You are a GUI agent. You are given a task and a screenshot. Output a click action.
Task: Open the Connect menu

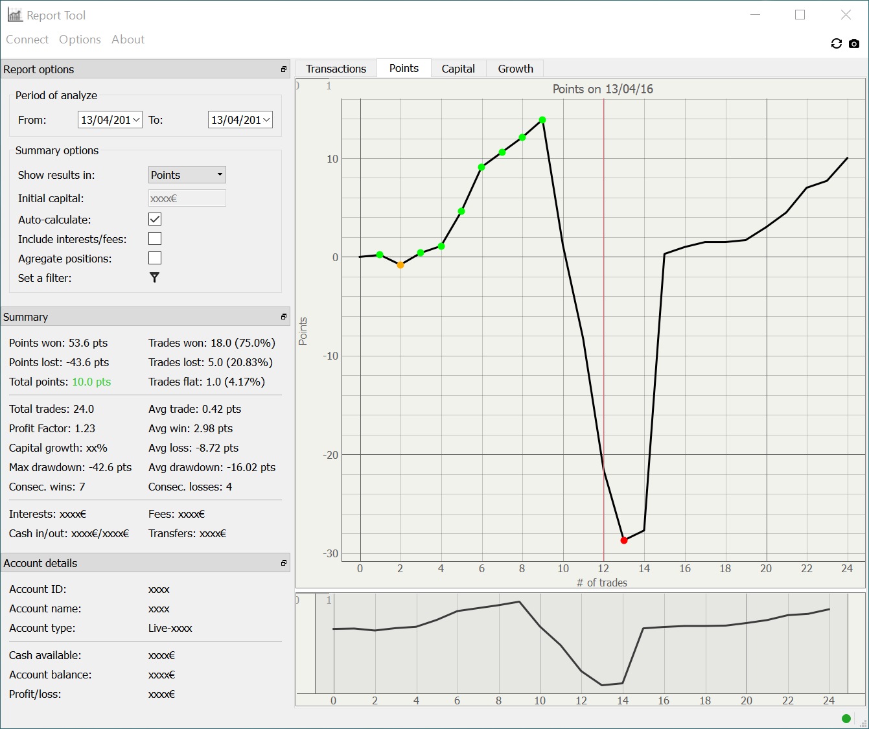pyautogui.click(x=27, y=40)
